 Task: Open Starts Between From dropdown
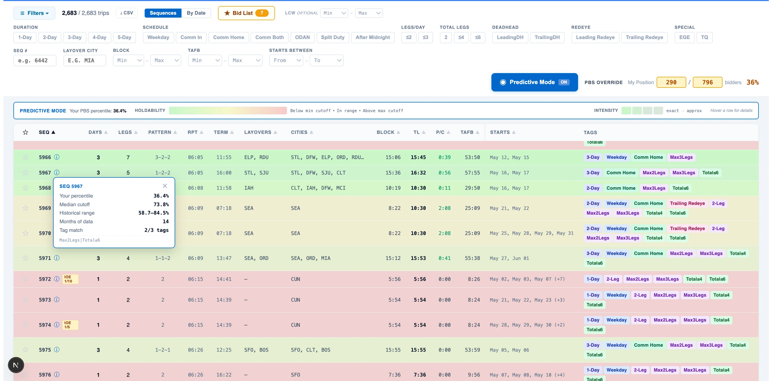pyautogui.click(x=286, y=61)
